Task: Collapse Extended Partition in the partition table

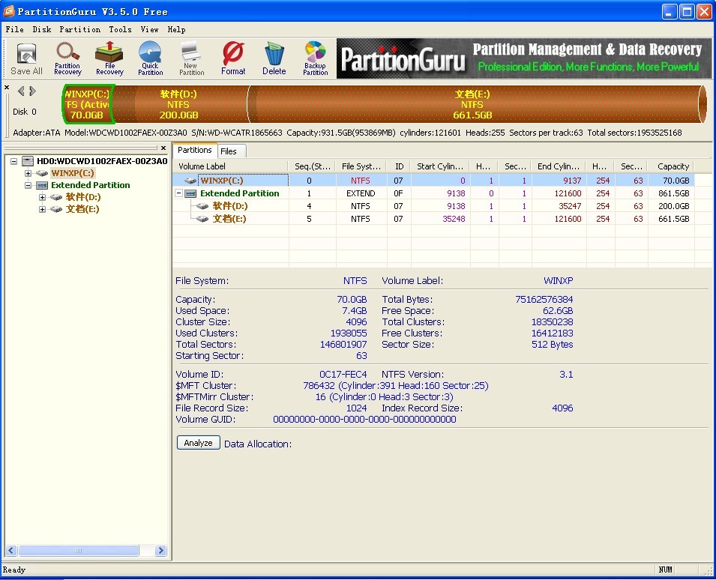Action: (x=179, y=193)
